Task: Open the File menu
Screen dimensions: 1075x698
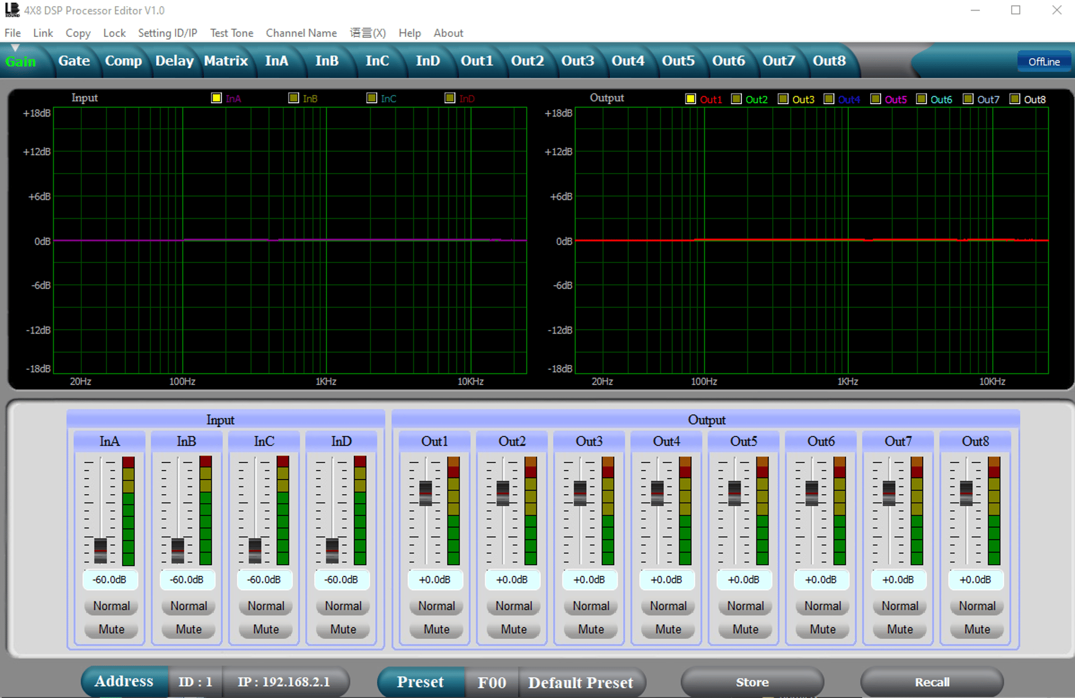Action: coord(12,33)
